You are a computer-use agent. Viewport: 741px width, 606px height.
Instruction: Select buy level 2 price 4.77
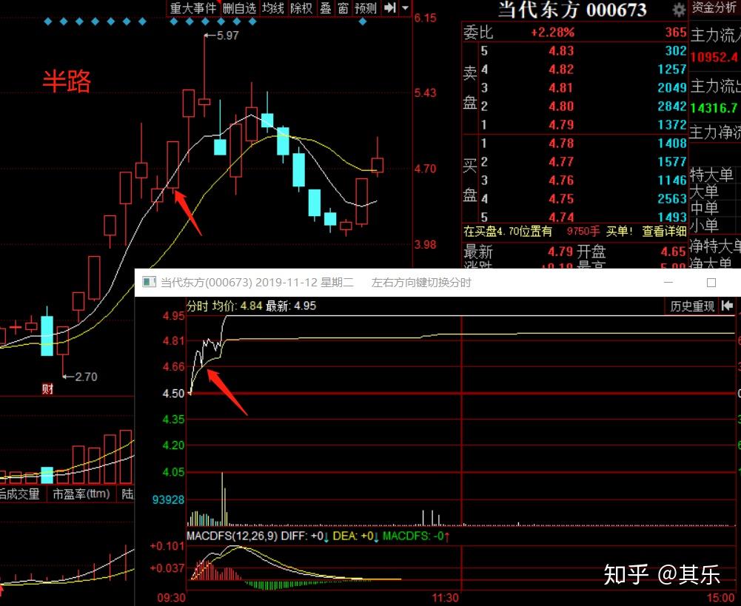coord(561,161)
